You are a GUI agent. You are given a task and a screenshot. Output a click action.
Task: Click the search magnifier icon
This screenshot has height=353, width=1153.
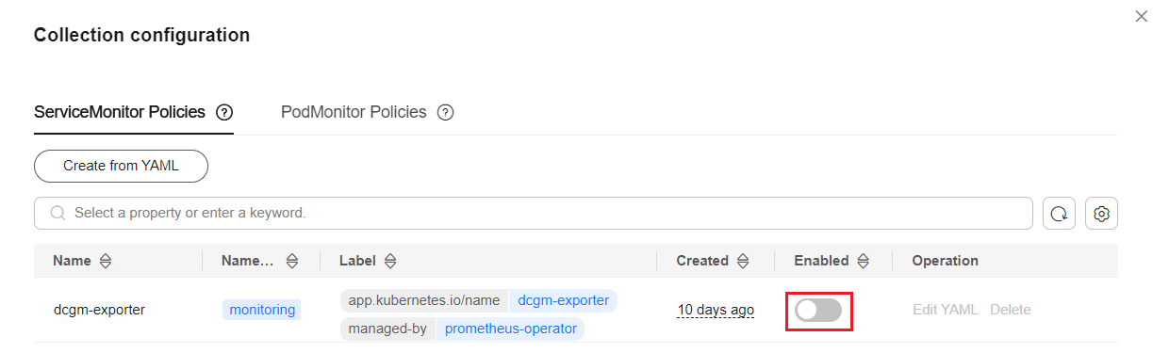pos(58,214)
